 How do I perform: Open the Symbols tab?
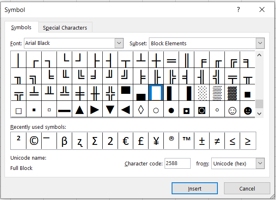tap(21, 28)
